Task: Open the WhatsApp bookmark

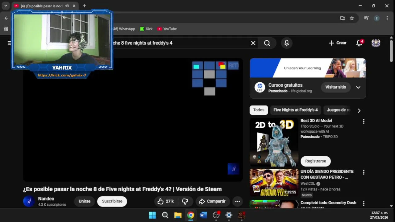Action: tap(123, 29)
